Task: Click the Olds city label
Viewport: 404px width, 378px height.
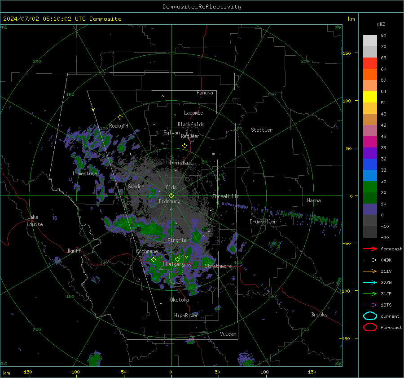Action: [x=171, y=187]
